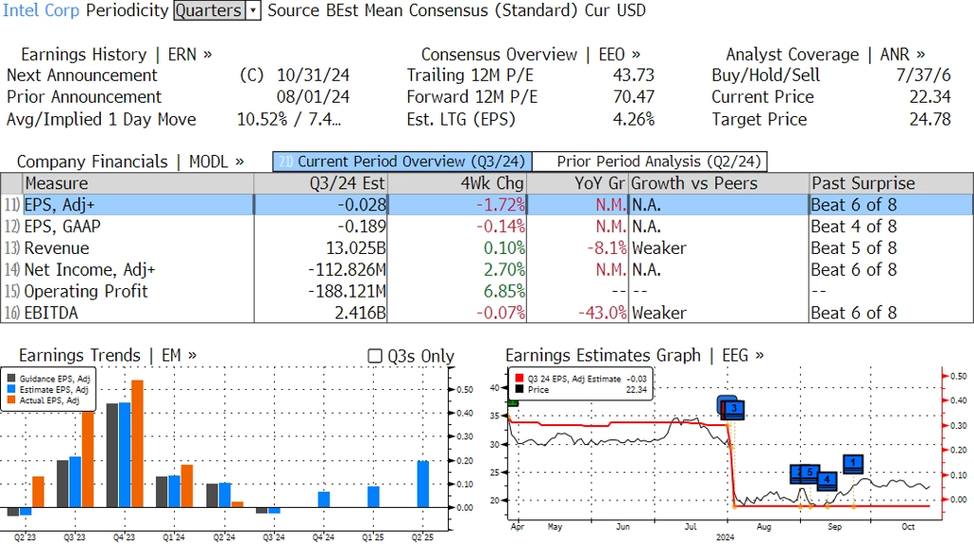Click the Revenue YoY growth -8.1% cell
This screenshot has width=974, height=544.
577,248
